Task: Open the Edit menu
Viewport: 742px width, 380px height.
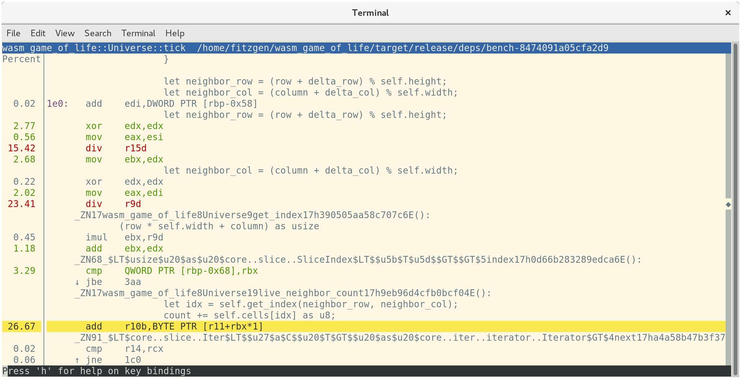Action: tap(38, 33)
